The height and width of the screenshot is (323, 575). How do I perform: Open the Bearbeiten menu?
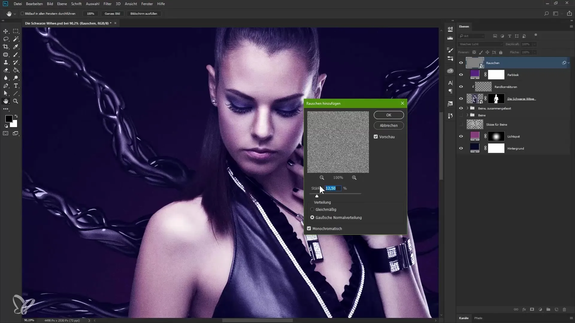[34, 4]
